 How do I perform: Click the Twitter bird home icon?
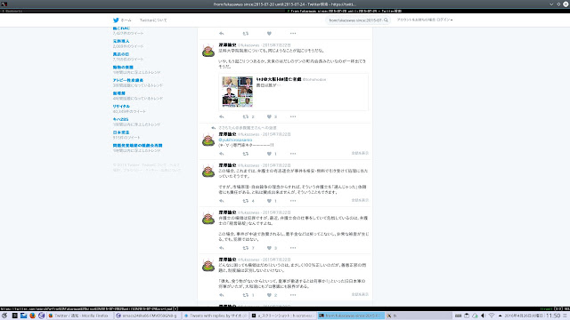coord(116,20)
